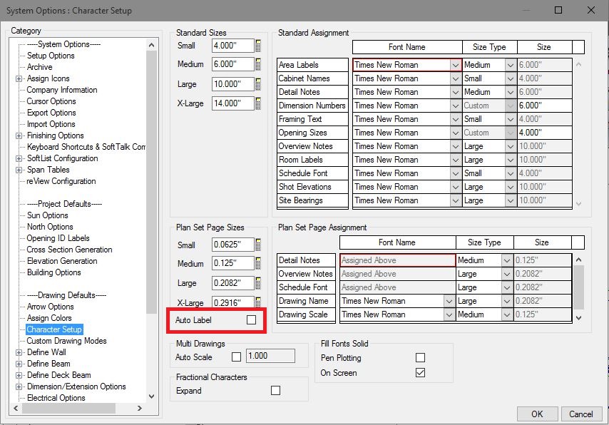This screenshot has height=425, width=609.
Task: Click the keypad icon for Medium plan set page size
Action: (x=257, y=262)
